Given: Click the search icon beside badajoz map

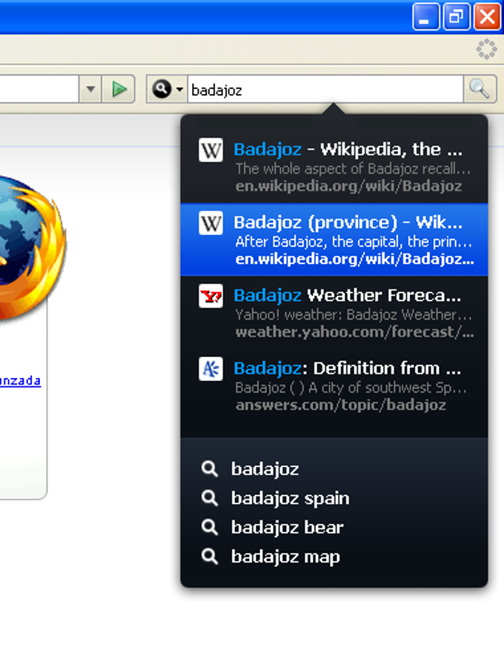Looking at the screenshot, I should tap(210, 557).
